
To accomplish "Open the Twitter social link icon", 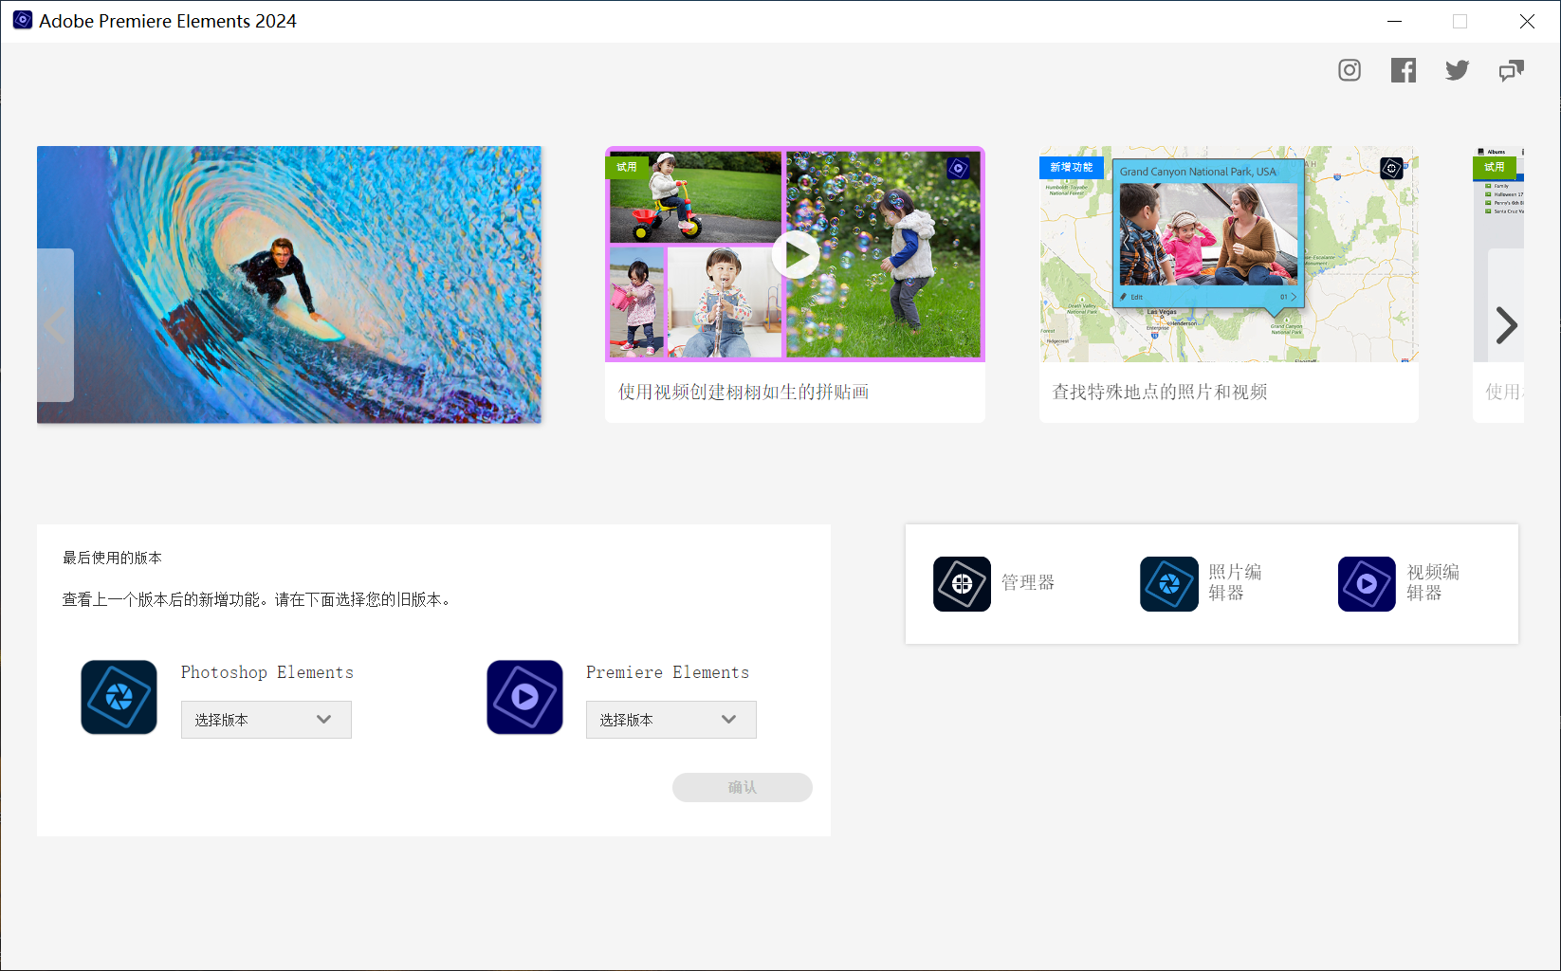I will click(1458, 70).
